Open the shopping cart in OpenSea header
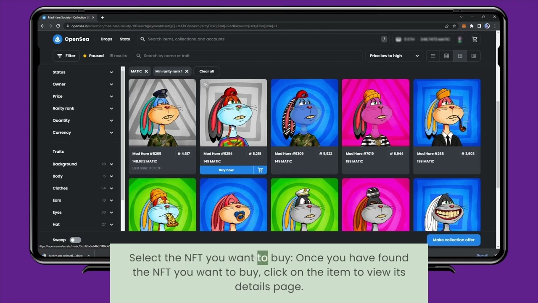Image resolution: width=538 pixels, height=303 pixels. pyautogui.click(x=475, y=39)
